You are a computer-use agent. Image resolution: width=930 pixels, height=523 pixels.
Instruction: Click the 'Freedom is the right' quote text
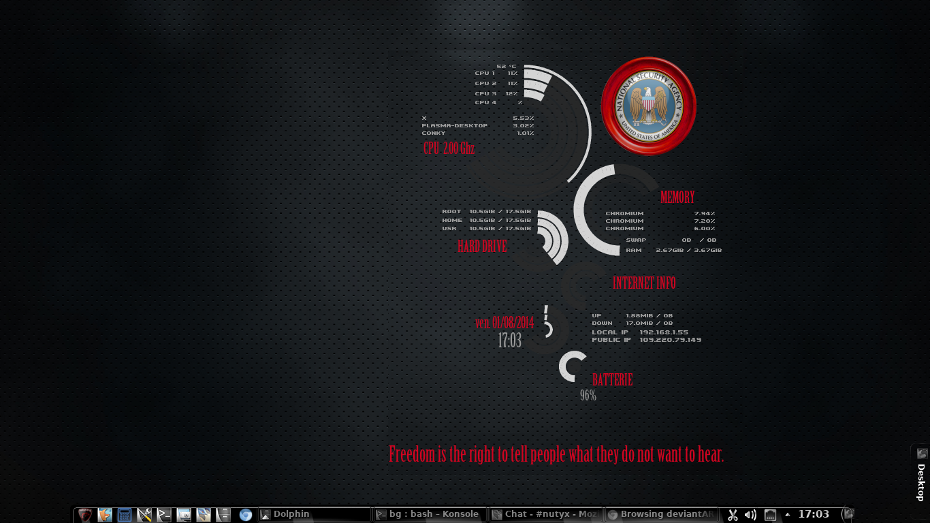[556, 454]
